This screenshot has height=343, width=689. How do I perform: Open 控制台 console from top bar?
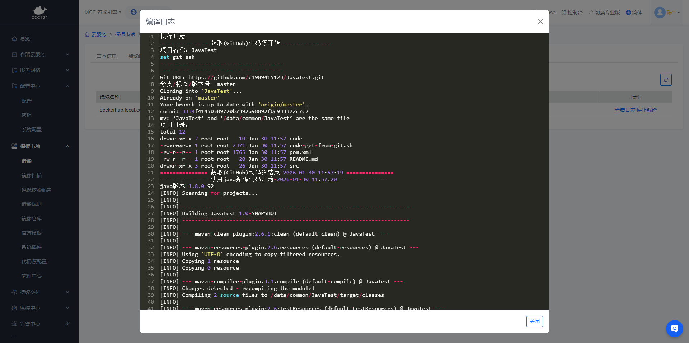click(x=572, y=13)
